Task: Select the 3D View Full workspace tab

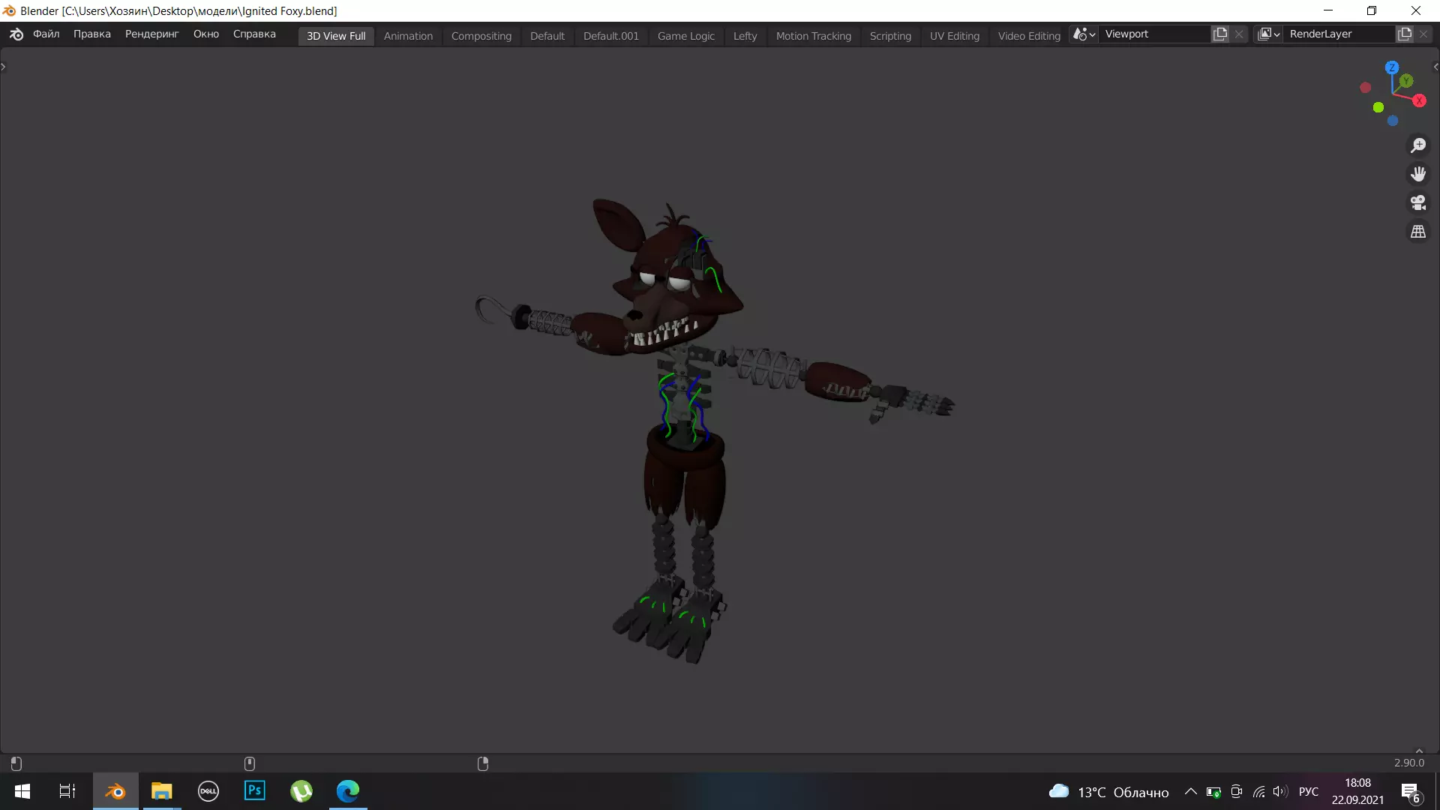Action: (x=336, y=36)
